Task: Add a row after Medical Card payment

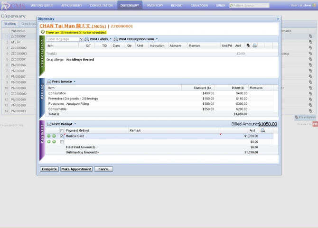Action: coord(54,136)
